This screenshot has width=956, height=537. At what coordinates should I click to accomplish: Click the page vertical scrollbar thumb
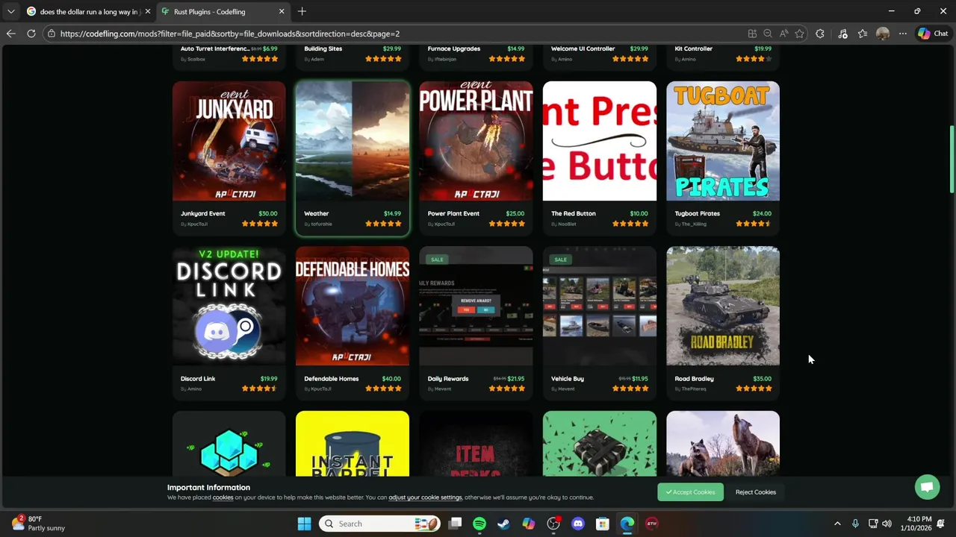pos(952,160)
